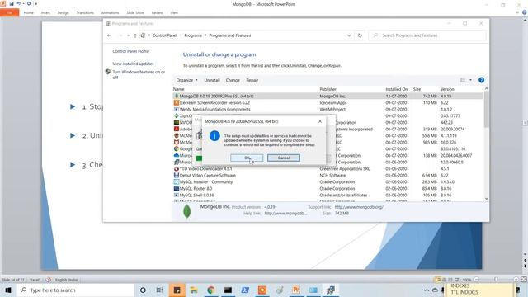Click the NCH Software publisher cell
The height and width of the screenshot is (297, 528).
pyautogui.click(x=332, y=176)
